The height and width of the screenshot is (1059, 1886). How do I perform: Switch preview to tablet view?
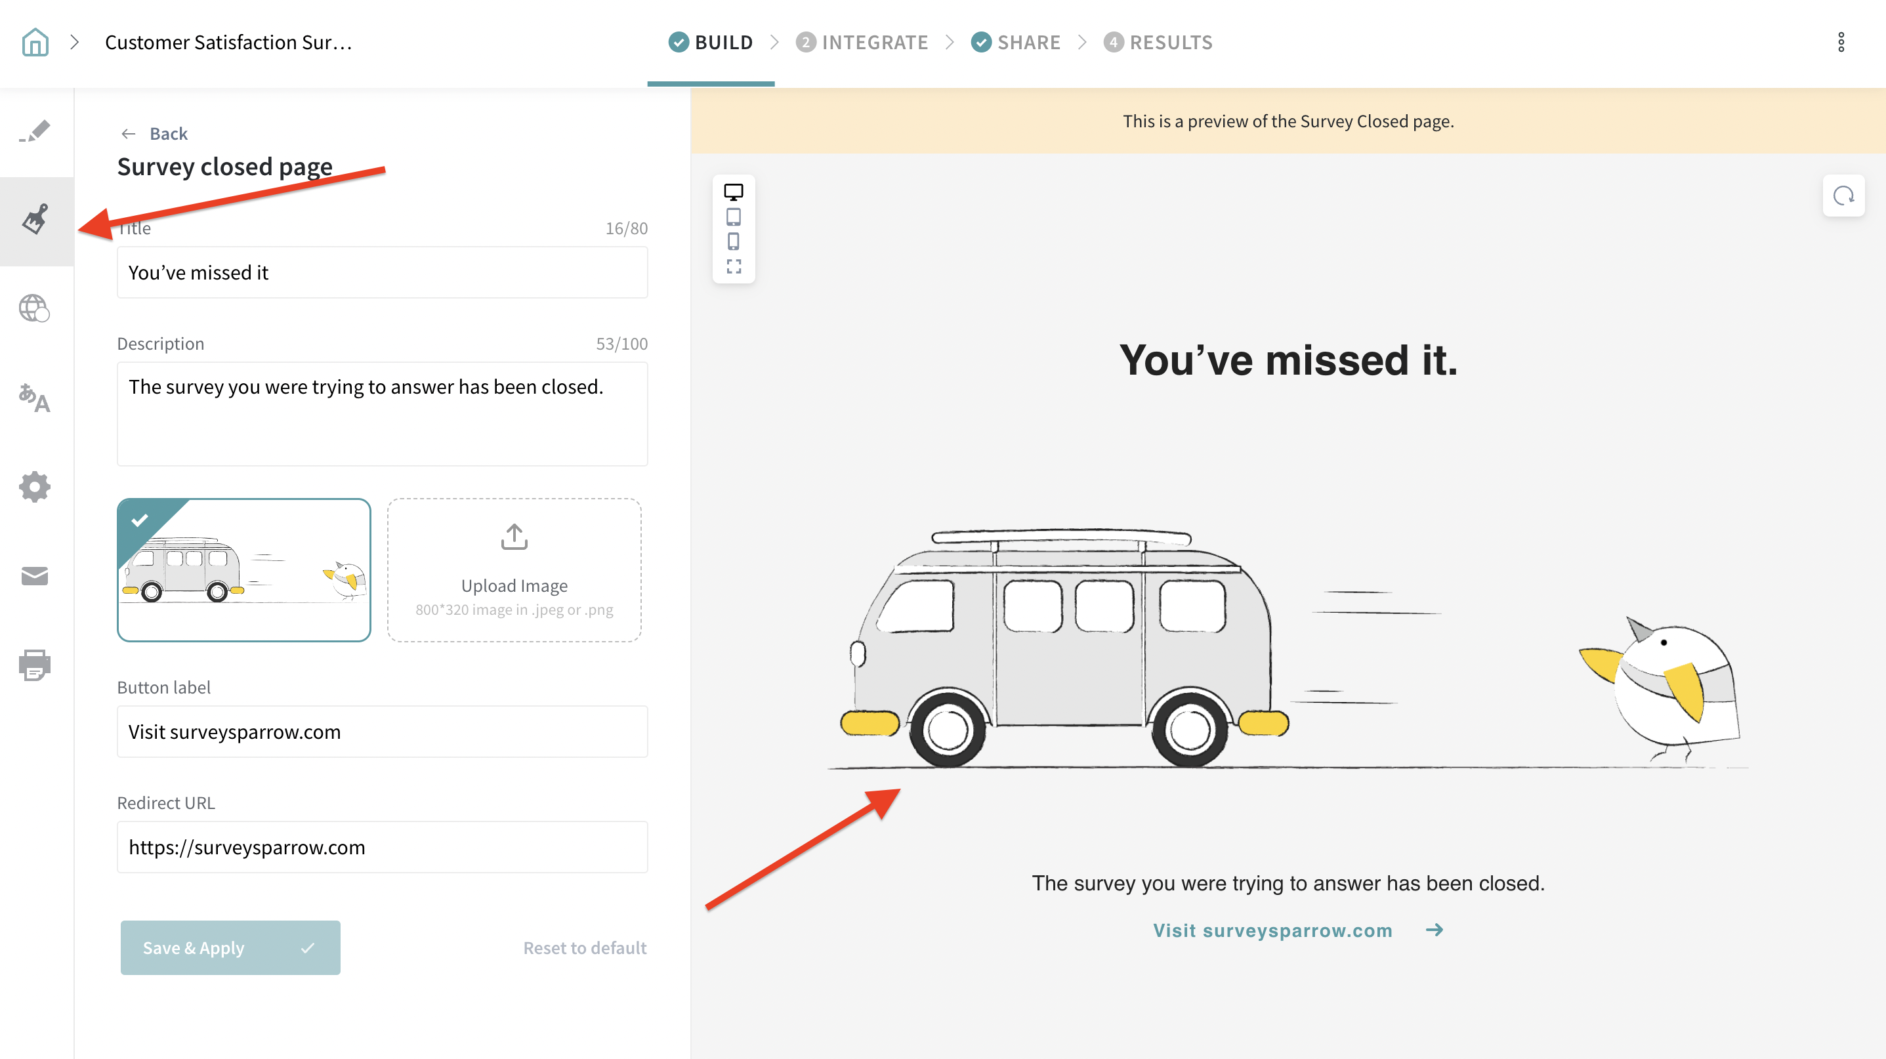[733, 217]
